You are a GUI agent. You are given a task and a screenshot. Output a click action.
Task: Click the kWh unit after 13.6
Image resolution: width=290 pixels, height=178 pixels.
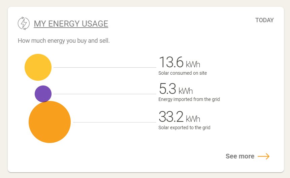coord(193,64)
